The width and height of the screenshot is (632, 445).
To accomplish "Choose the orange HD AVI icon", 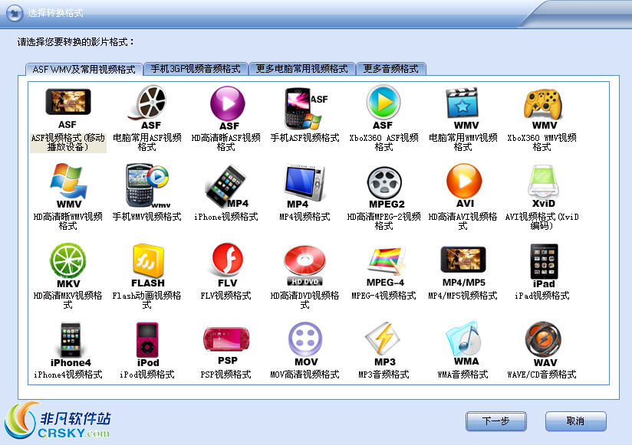I will [x=463, y=185].
